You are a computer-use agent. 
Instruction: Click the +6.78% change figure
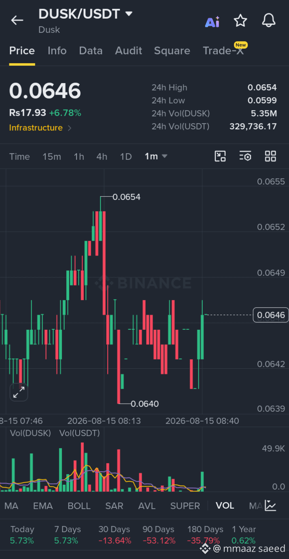click(65, 113)
